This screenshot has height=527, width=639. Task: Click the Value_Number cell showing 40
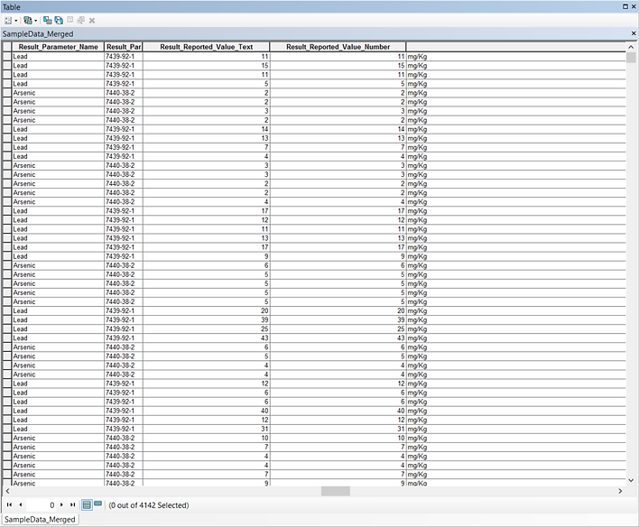[x=338, y=411]
